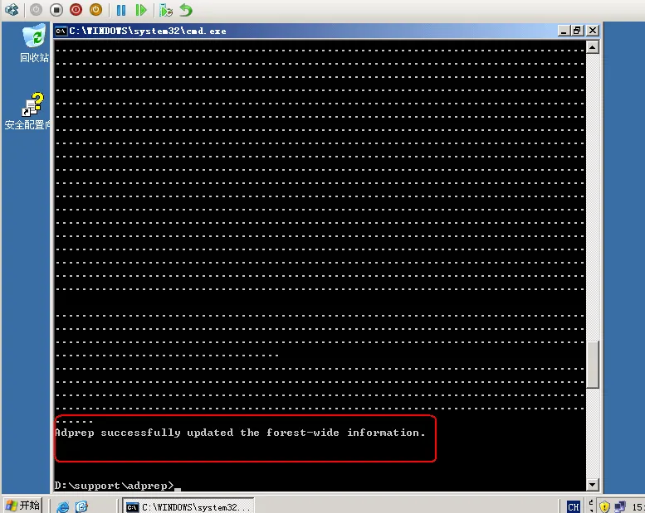Click the console scrollbar up arrow

[x=593, y=47]
